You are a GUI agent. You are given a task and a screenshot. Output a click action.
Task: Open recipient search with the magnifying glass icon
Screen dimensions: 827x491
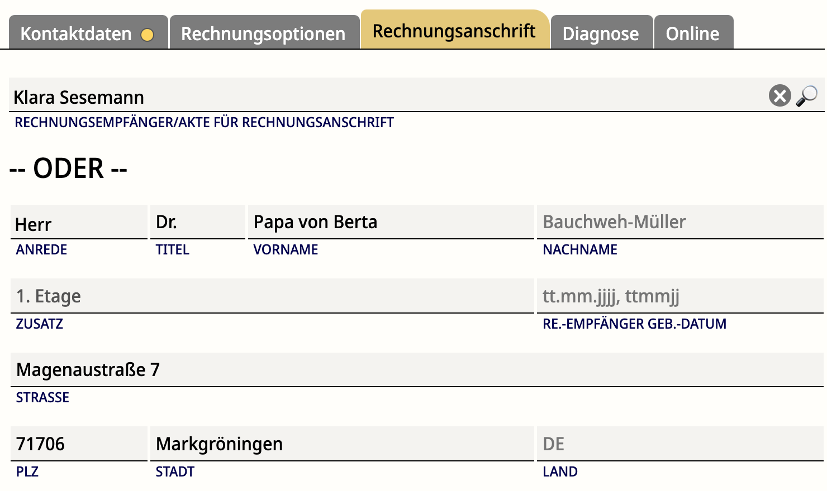coord(807,96)
